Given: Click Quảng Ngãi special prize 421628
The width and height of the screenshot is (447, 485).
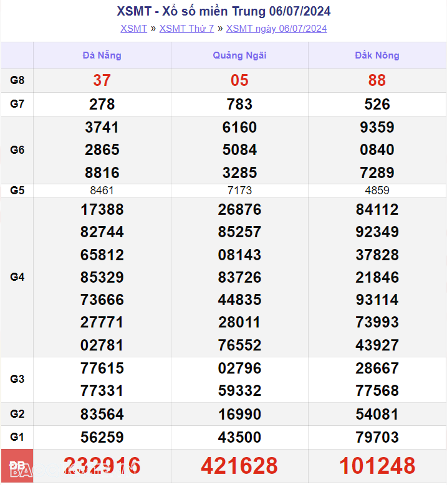Looking at the screenshot, I should (239, 466).
